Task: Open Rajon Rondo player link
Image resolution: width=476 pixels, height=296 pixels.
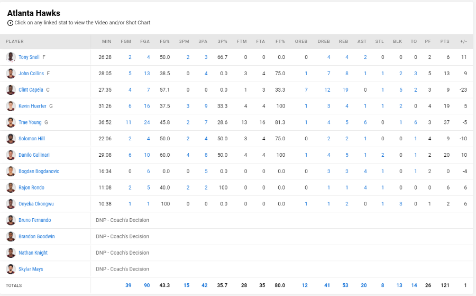Action: click(31, 187)
